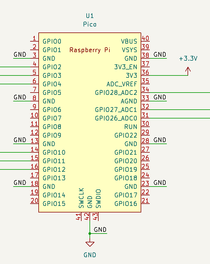Click the GND net label at pin 38
The image size is (210, 264).
point(160,55)
